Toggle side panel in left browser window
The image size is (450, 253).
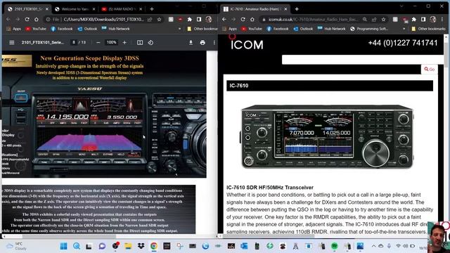coord(199,19)
